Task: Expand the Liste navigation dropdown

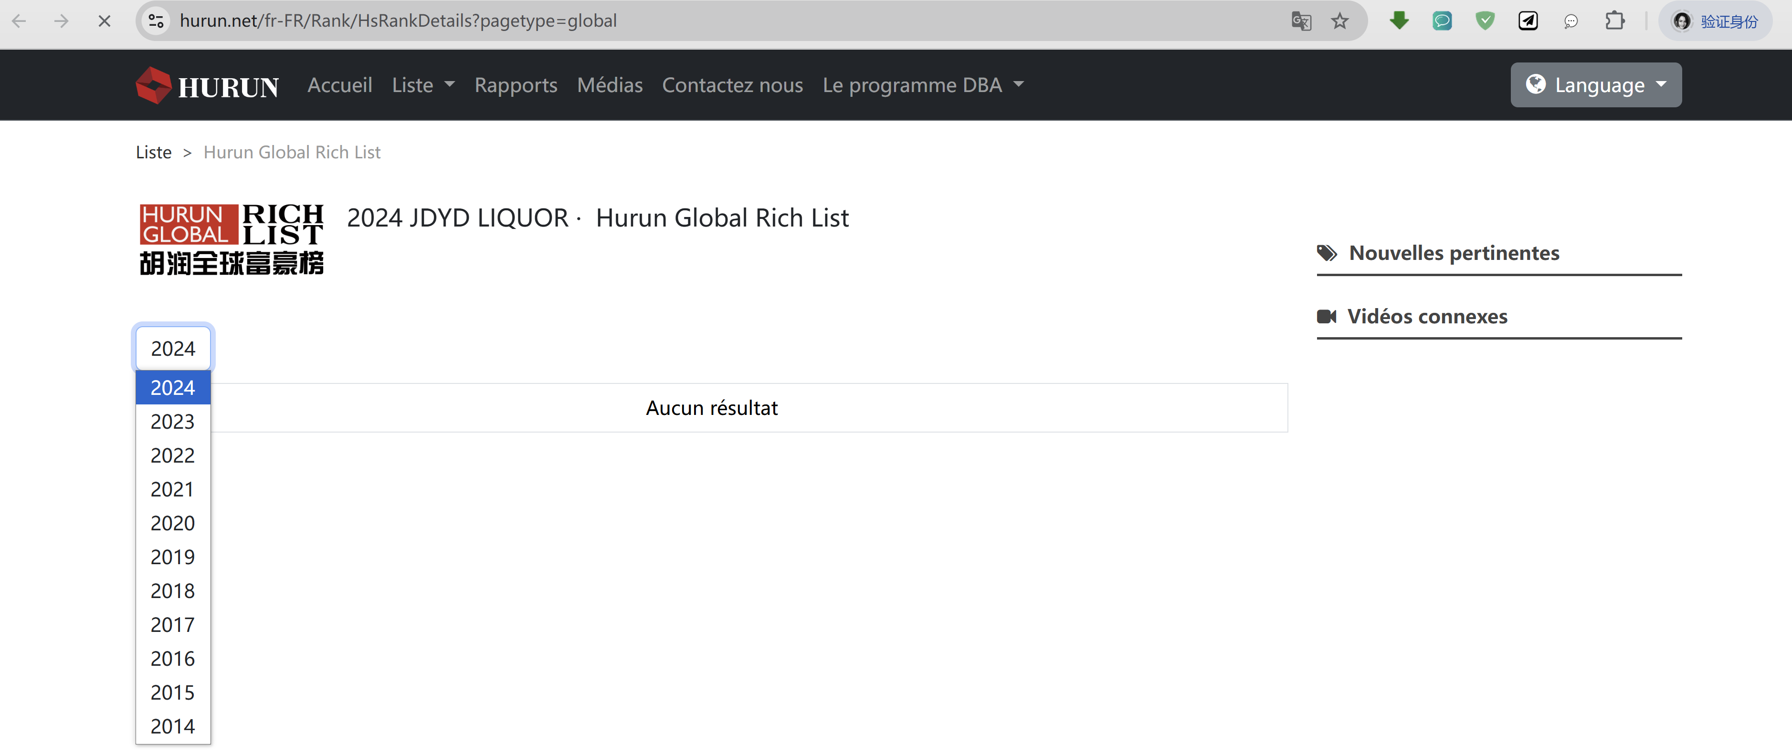Action: (x=422, y=85)
